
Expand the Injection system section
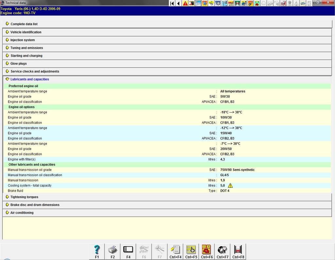click(167, 40)
